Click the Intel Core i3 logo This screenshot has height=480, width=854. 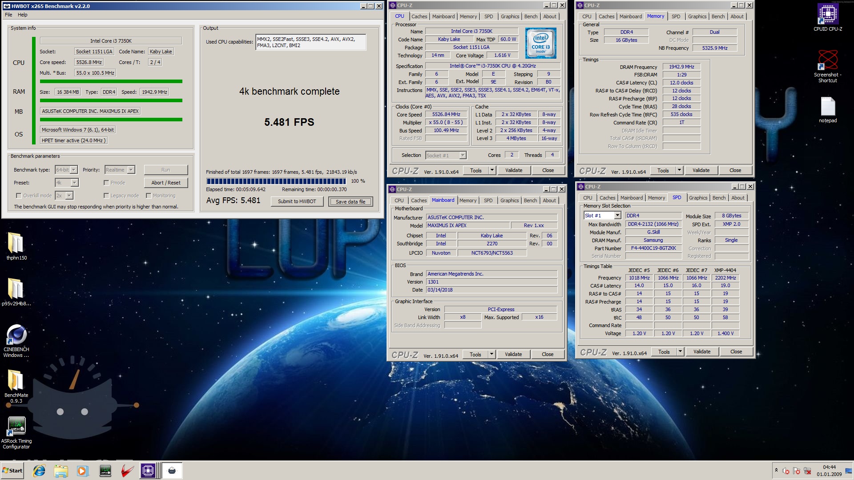pyautogui.click(x=540, y=44)
